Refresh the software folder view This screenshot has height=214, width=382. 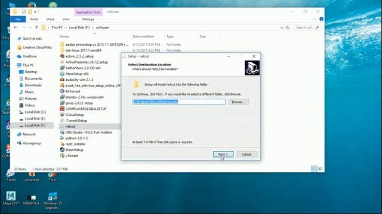288,28
